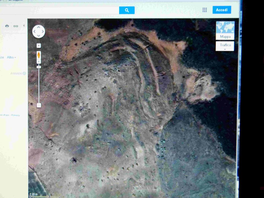The width and height of the screenshot is (264, 198).
Task: Open the Altro dropdown menu
Action: click(x=12, y=57)
